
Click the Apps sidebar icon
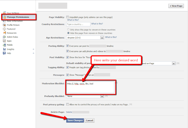point(4,41)
